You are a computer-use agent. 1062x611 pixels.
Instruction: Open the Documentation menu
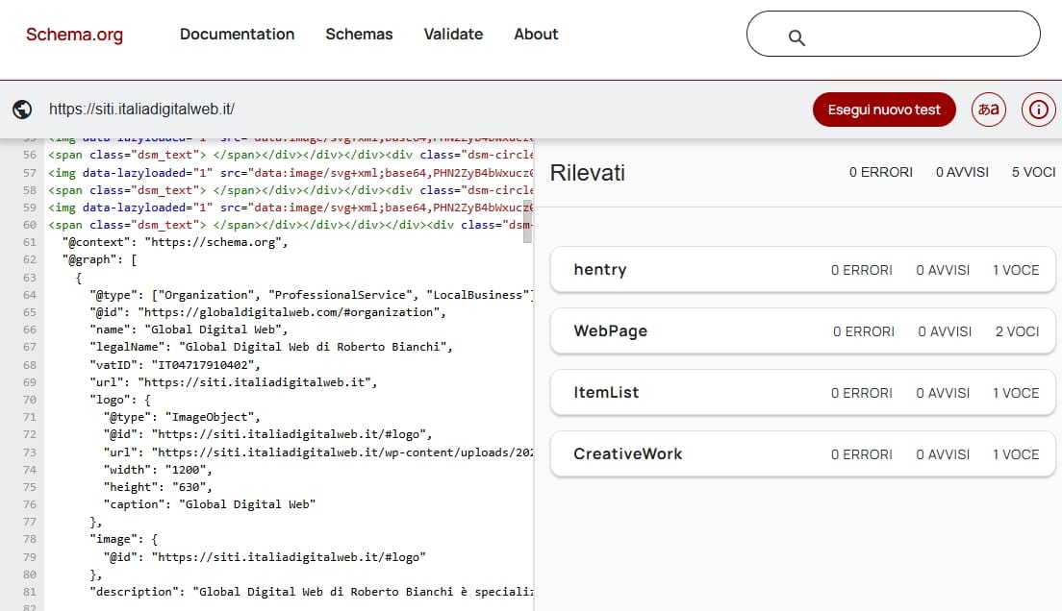click(237, 35)
